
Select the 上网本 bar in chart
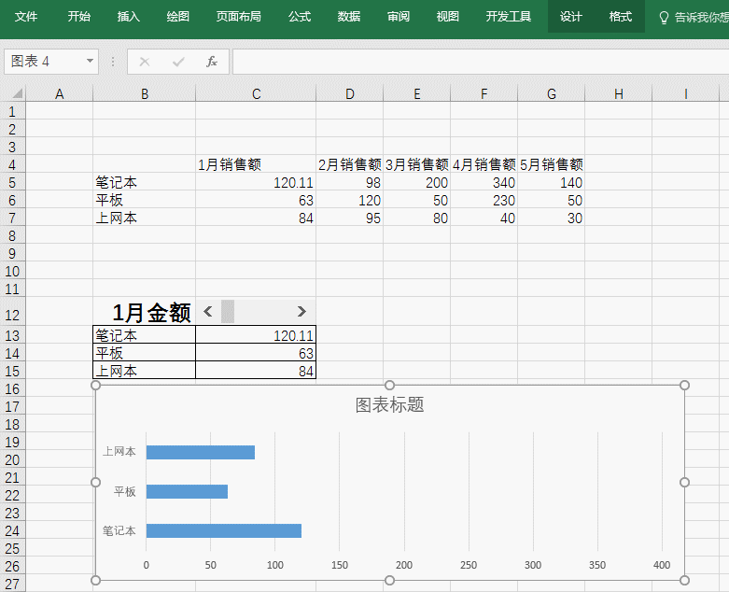tap(201, 453)
